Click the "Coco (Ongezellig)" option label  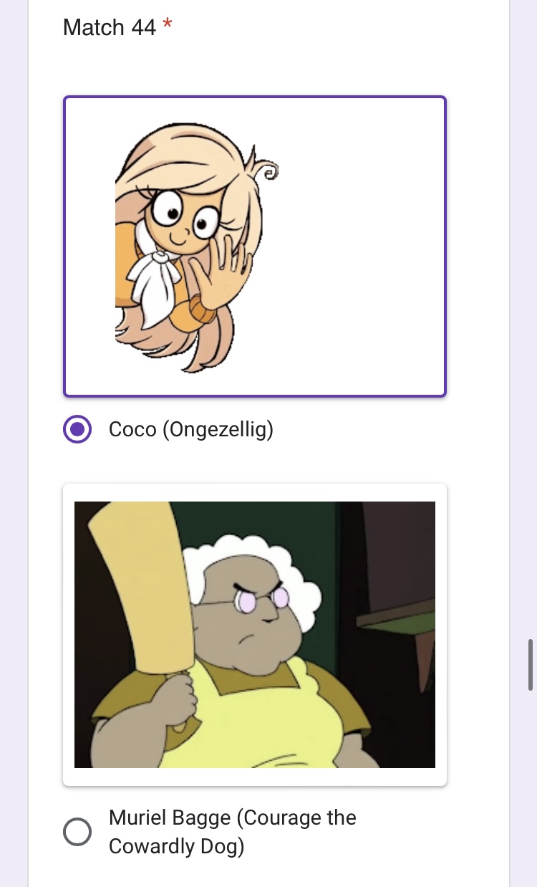point(191,430)
